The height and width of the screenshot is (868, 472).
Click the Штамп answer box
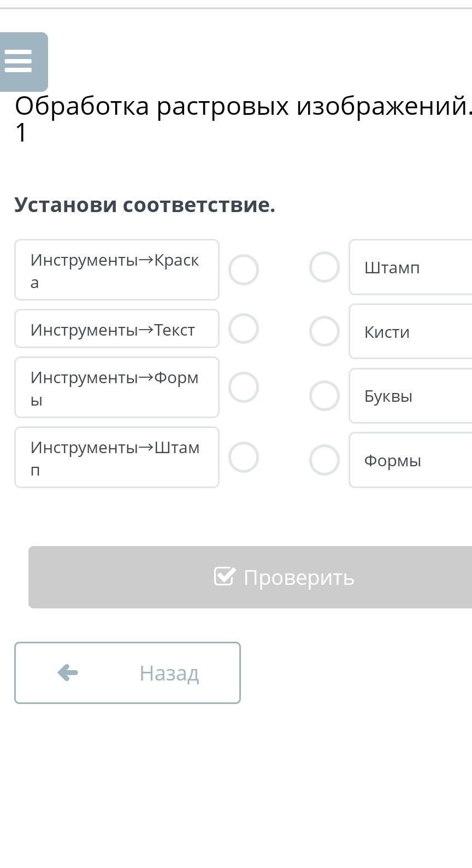point(411,267)
